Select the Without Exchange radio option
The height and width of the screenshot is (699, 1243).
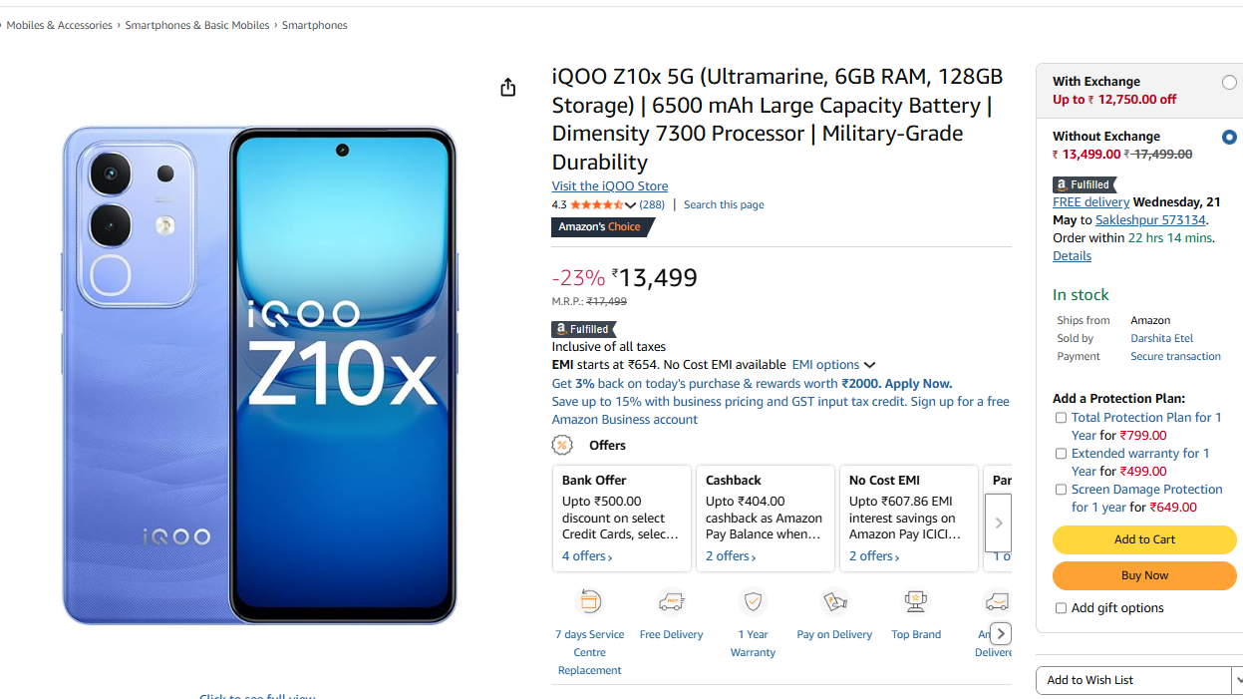(1229, 137)
